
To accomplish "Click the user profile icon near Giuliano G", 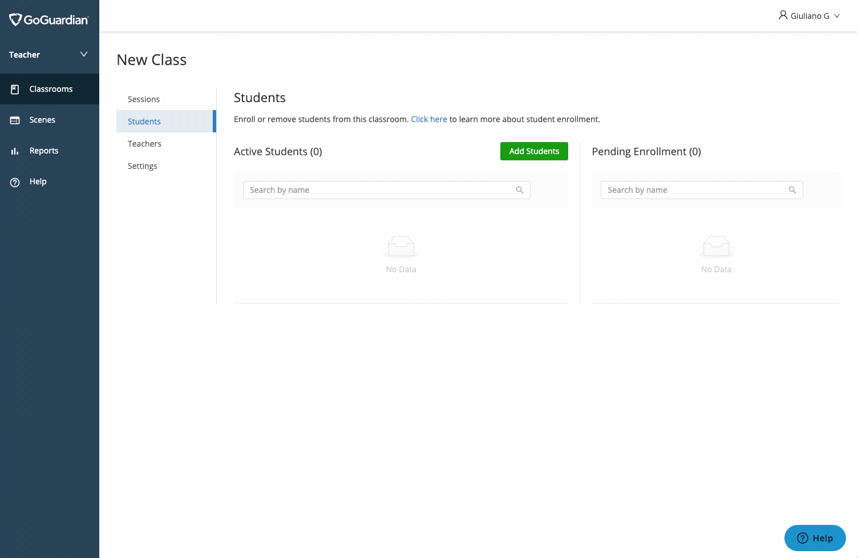I will [783, 15].
